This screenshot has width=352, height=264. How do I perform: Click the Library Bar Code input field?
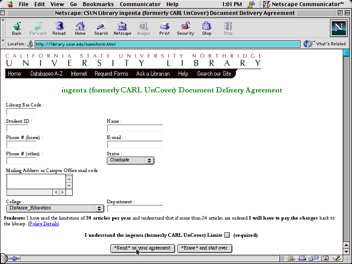(x=21, y=112)
